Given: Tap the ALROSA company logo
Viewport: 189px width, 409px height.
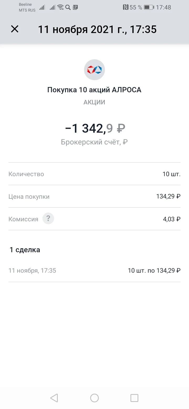Looking at the screenshot, I should (94, 70).
